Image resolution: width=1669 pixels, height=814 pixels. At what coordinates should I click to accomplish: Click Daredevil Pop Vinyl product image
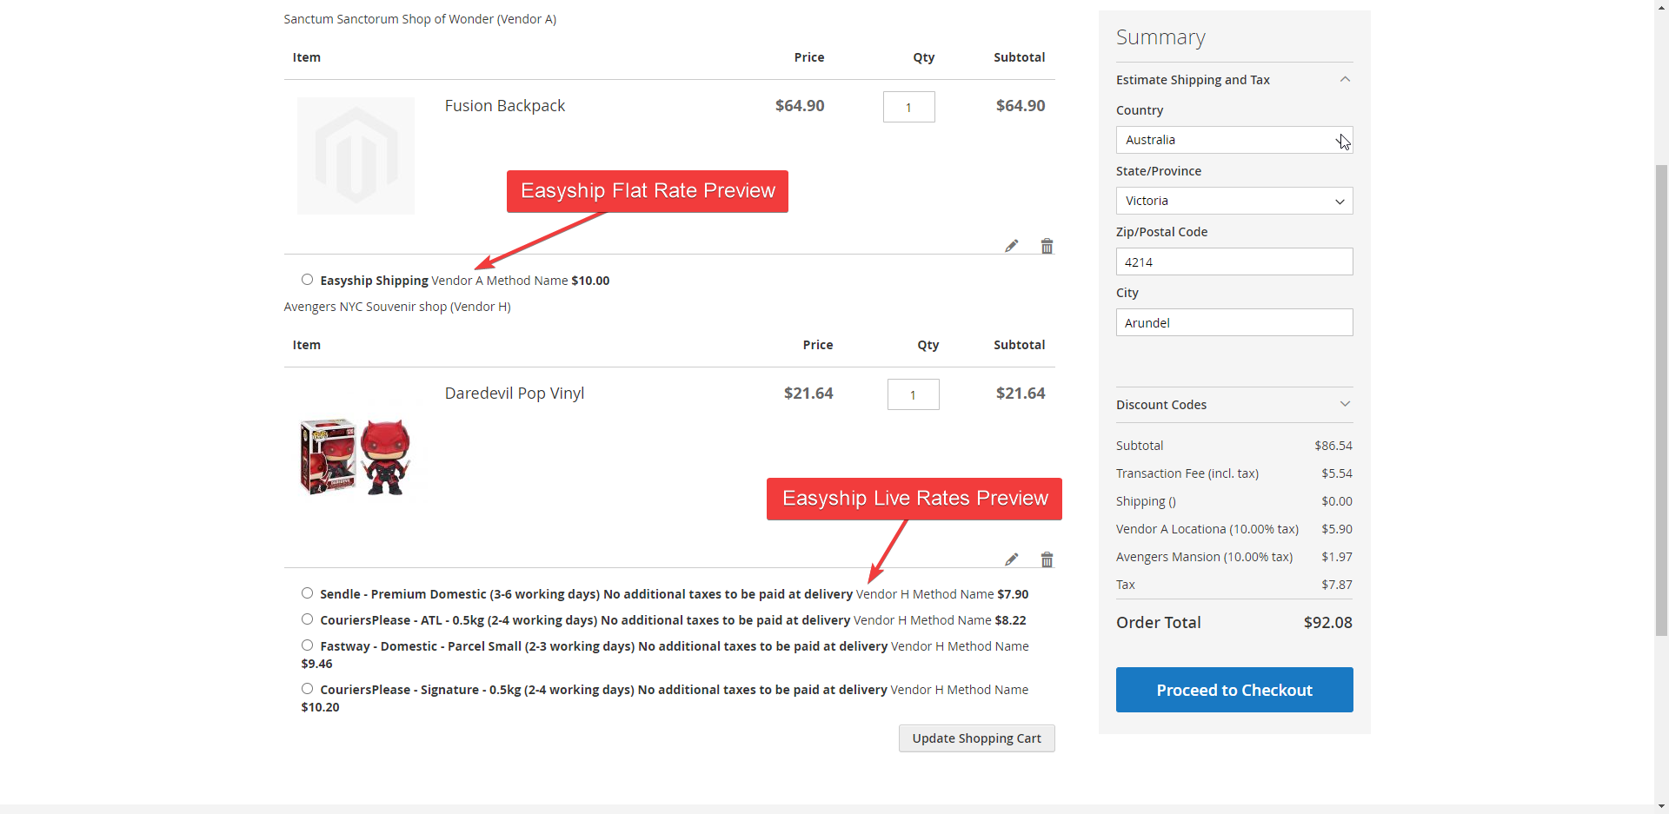356,457
